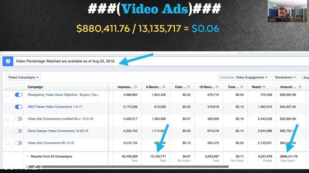Open Diane Sawyer Video Conversions 12-23-16 link
The height and width of the screenshot is (173, 309).
pos(58,131)
